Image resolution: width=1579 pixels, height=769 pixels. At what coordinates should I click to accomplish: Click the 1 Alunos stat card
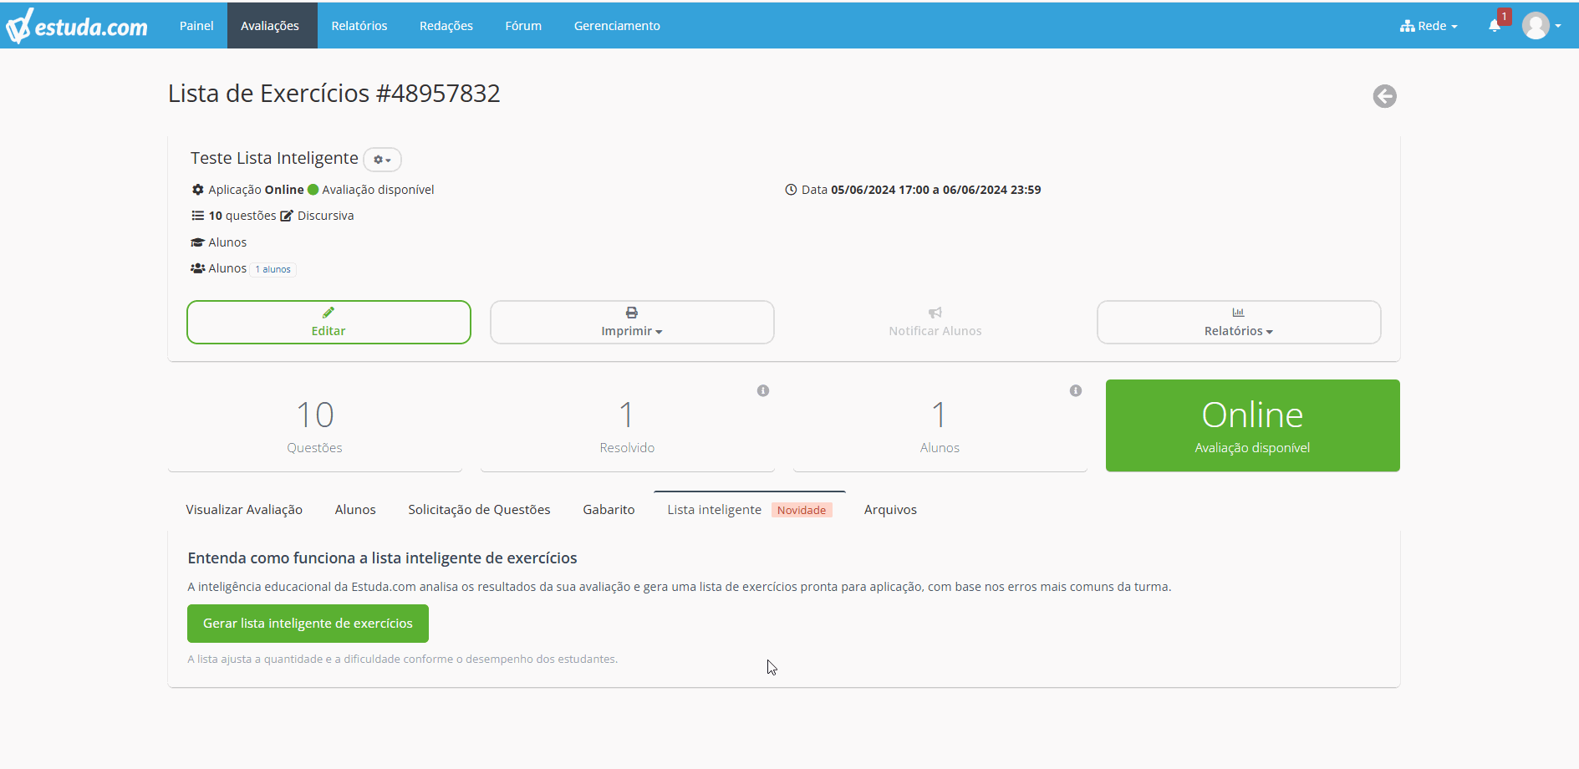pyautogui.click(x=940, y=425)
